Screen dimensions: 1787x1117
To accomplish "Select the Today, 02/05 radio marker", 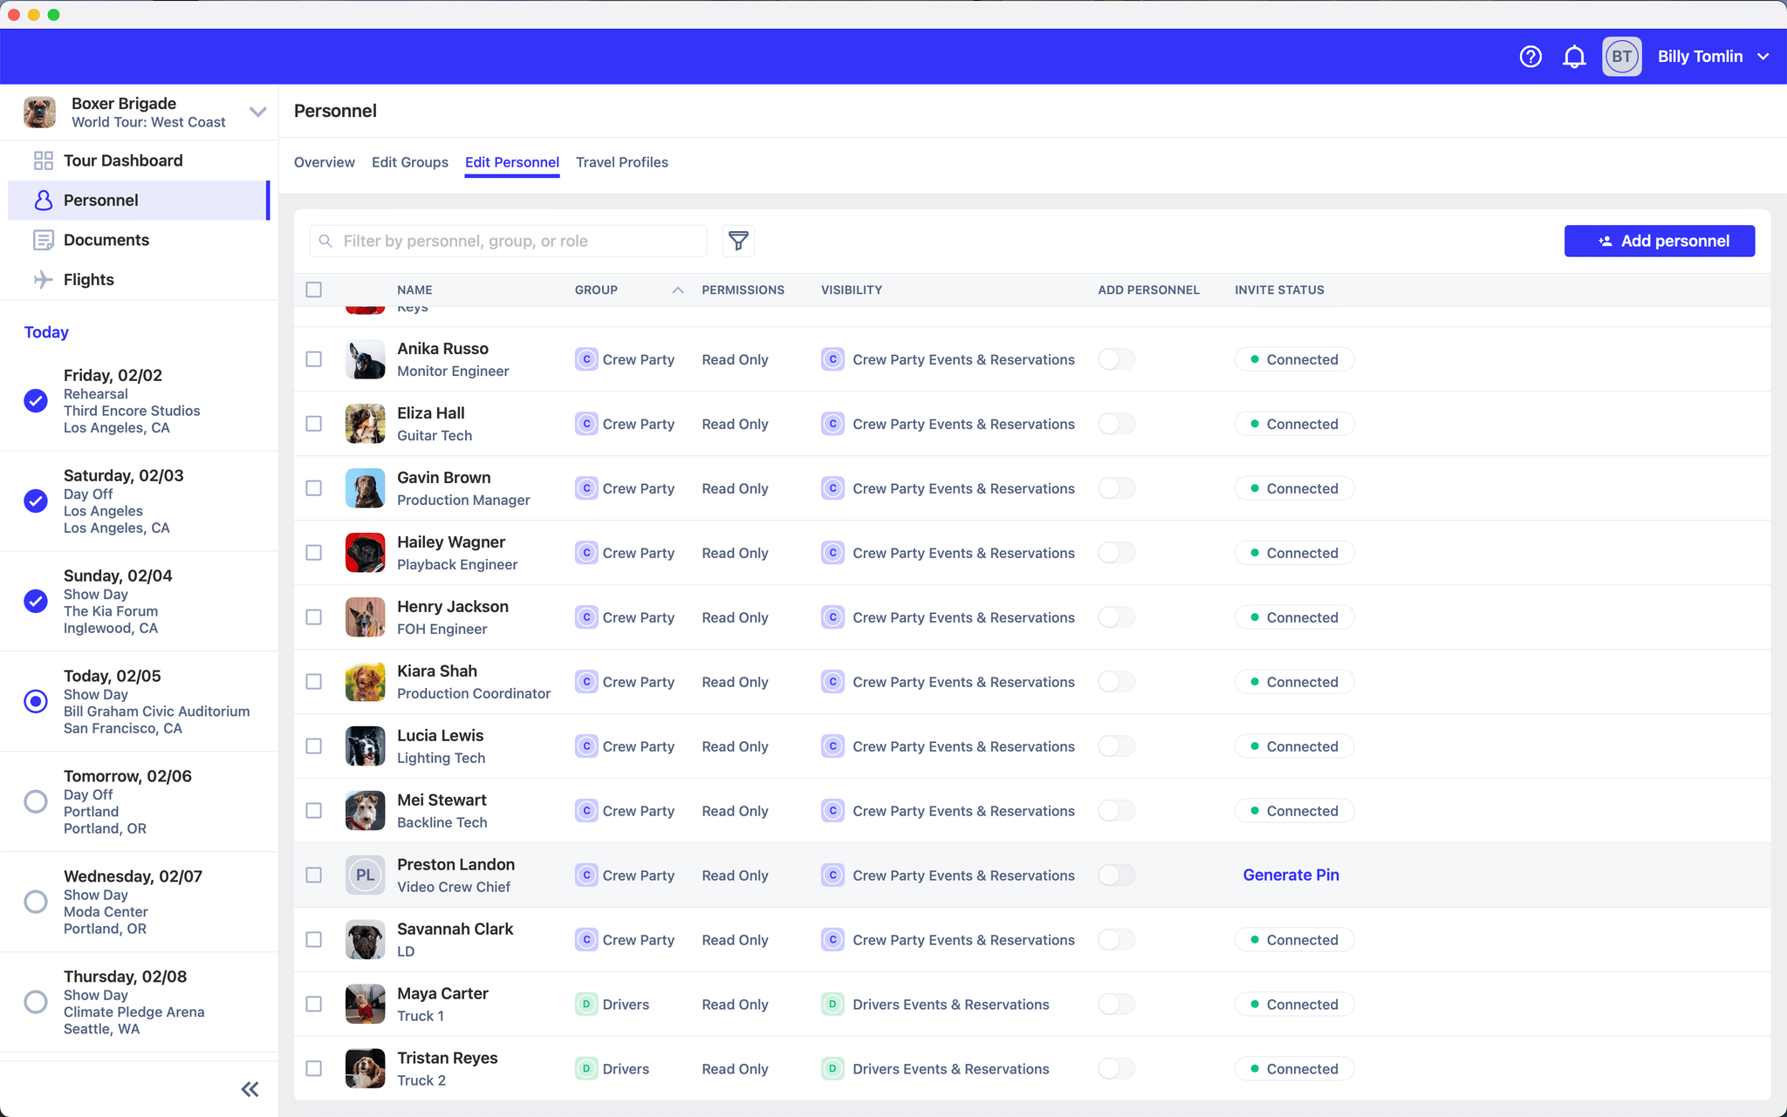I will coord(36,702).
